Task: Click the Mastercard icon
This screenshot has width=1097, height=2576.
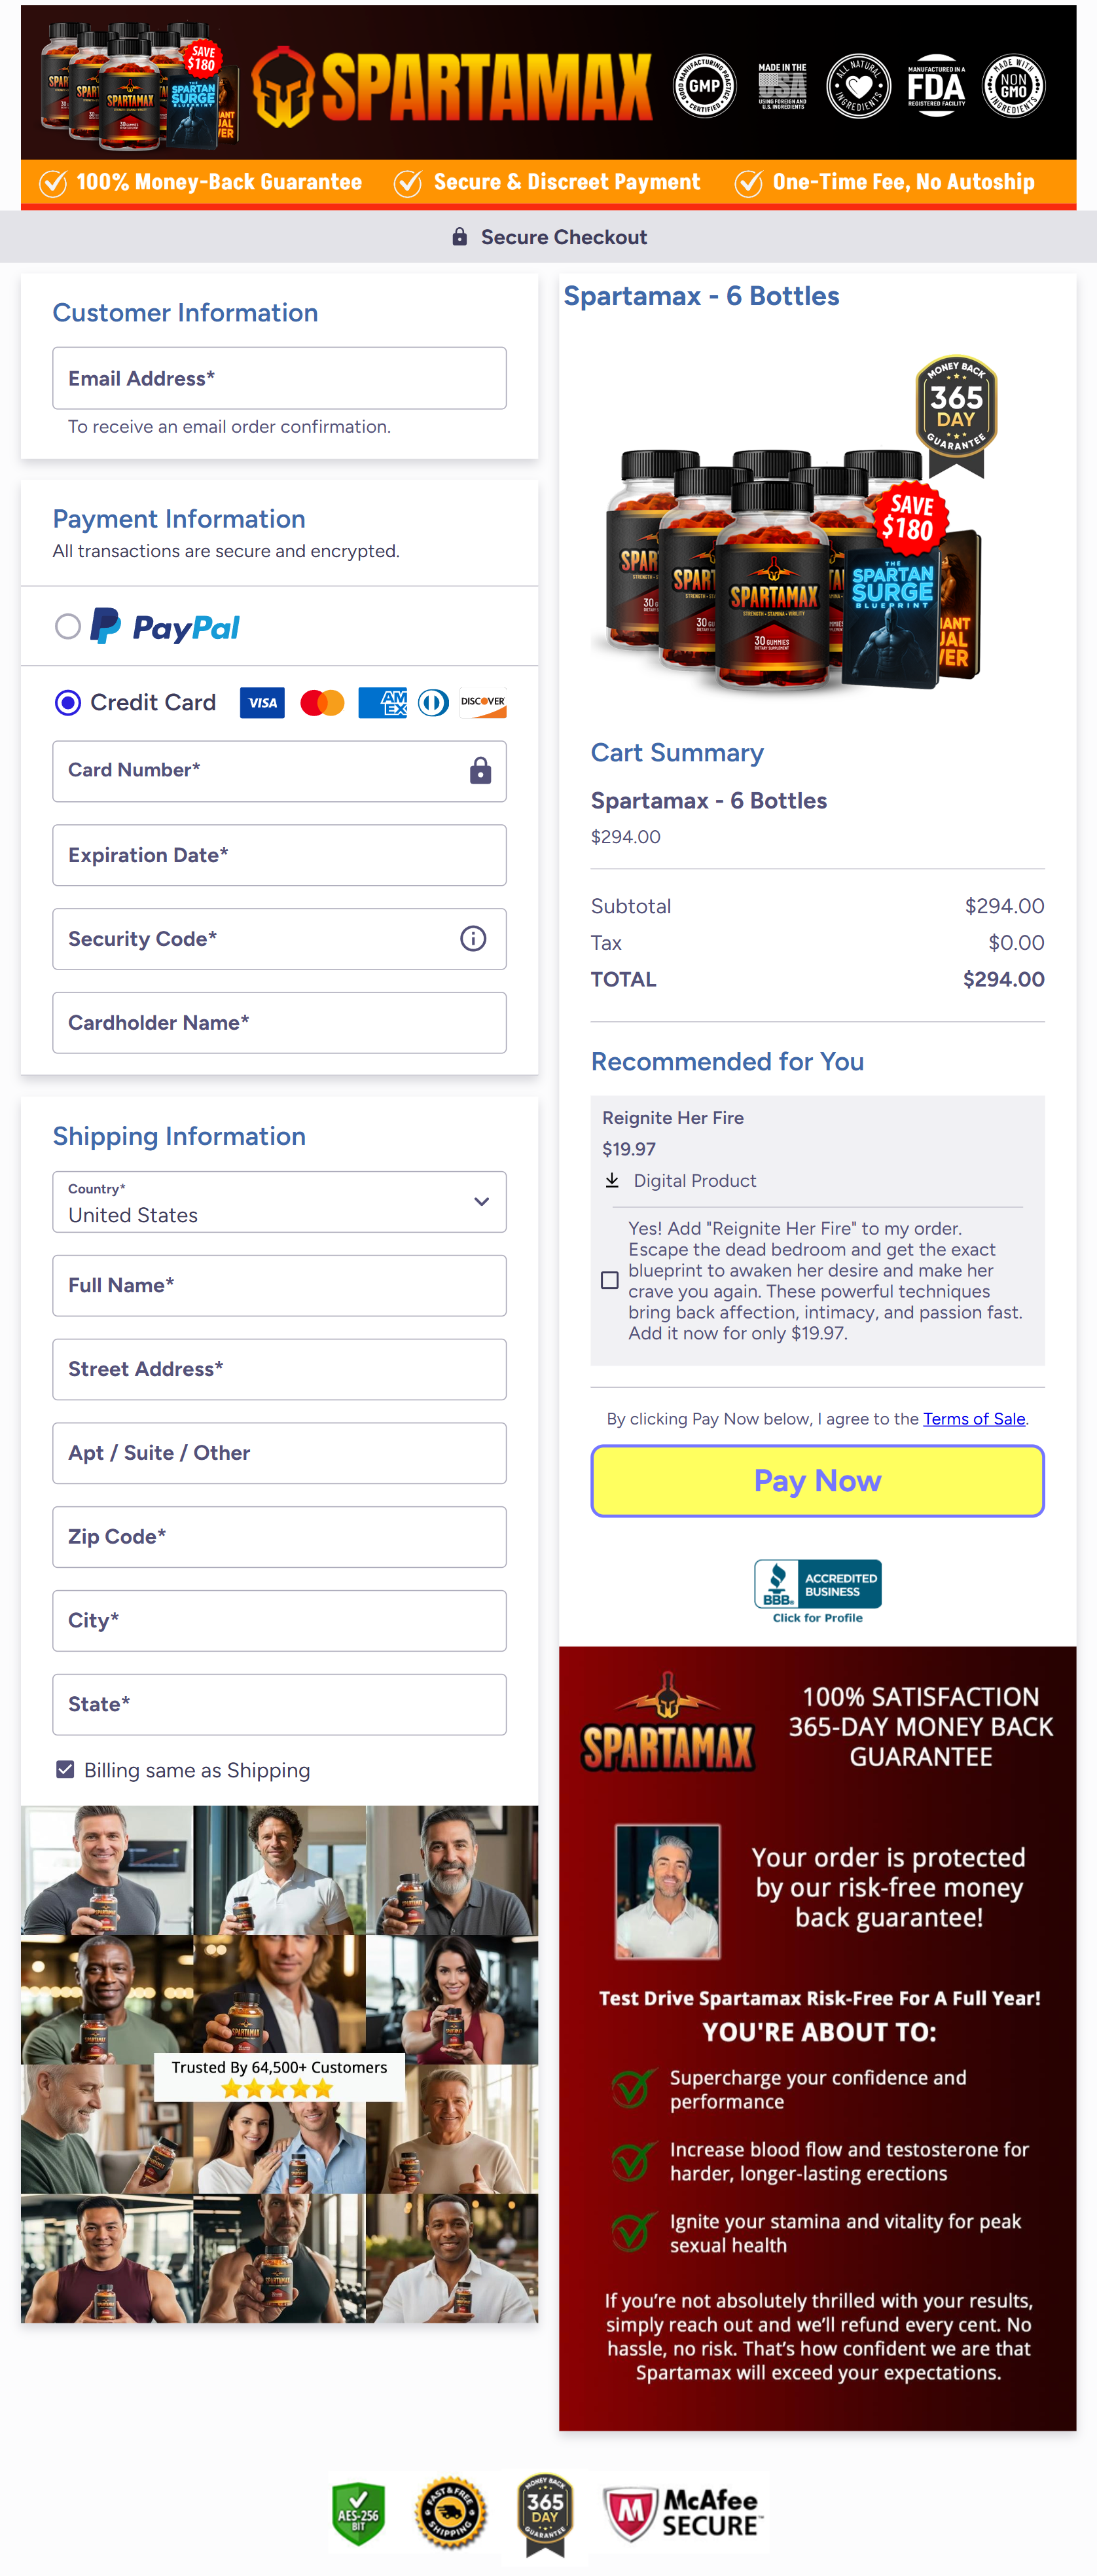Action: (x=322, y=703)
